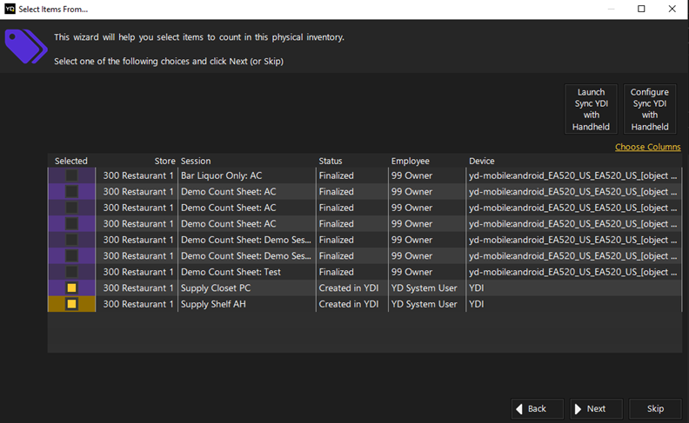
Task: Select the Supply Shelf AH session row
Action: (365, 304)
